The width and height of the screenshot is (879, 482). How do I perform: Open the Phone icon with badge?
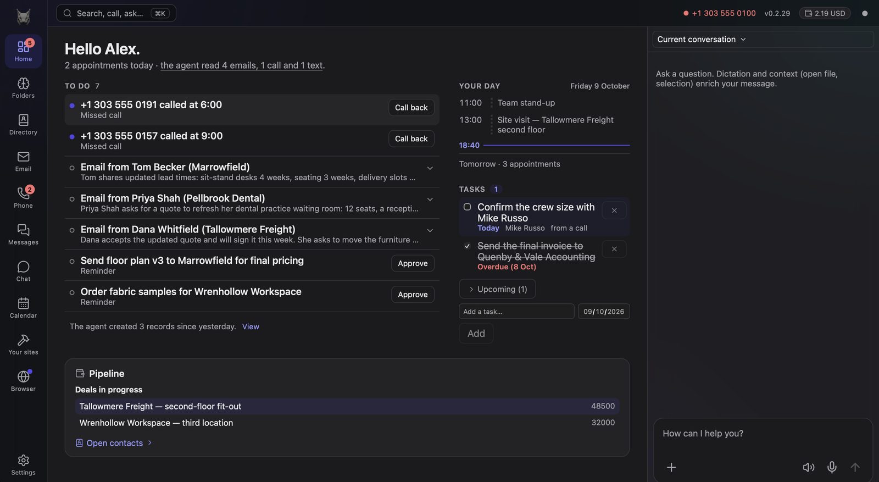23,193
